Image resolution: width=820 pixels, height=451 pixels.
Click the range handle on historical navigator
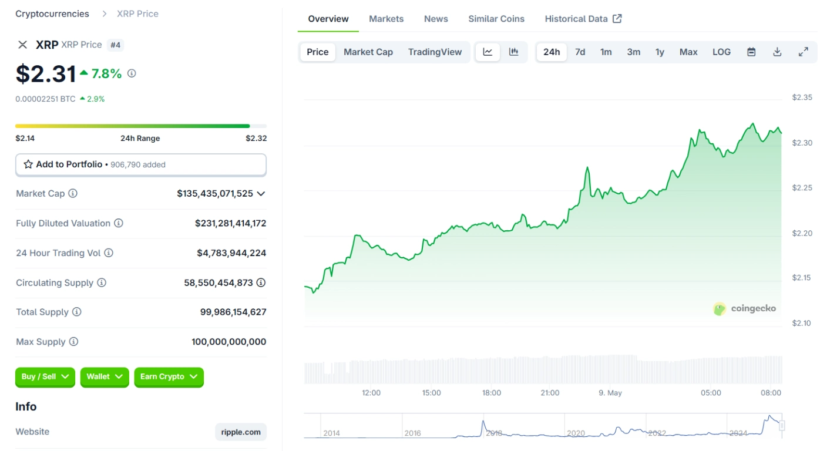[782, 426]
